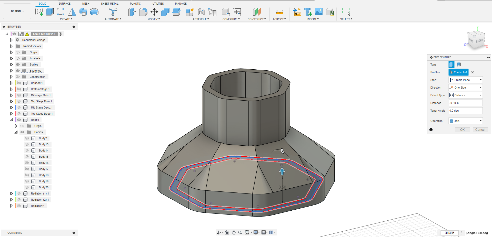
Task: Select the Press Pull tool
Action: coord(132,12)
